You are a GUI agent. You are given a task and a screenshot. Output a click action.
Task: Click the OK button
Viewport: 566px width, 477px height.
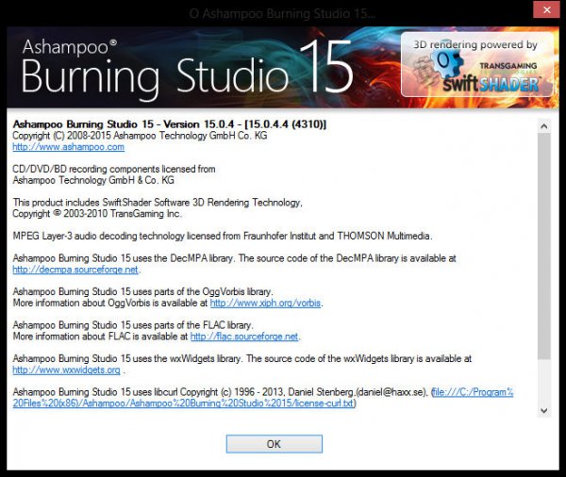[x=274, y=444]
